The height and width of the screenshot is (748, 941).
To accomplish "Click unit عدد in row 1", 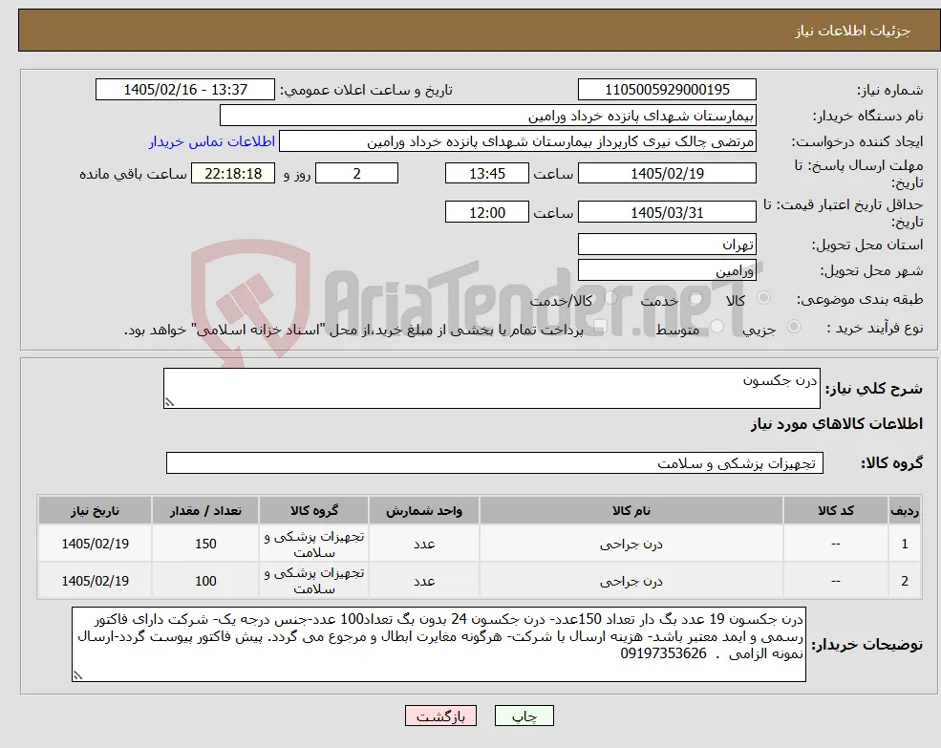I will point(424,544).
